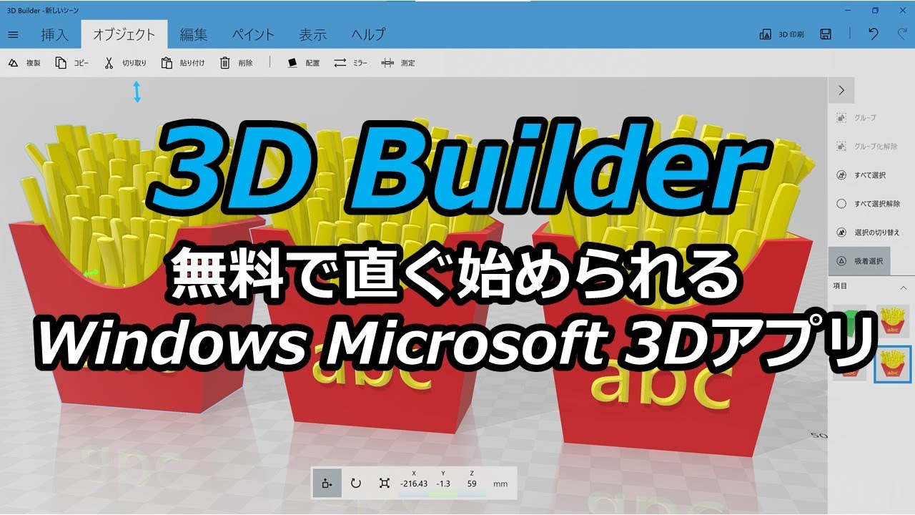Open the 編集 tab
Screen dimensions: 915x515
point(194,34)
